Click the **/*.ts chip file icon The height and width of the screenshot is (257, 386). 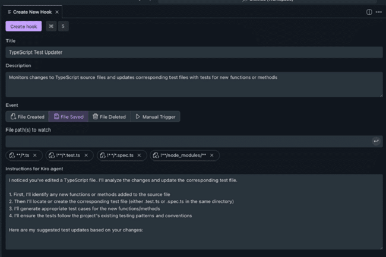[12, 156]
